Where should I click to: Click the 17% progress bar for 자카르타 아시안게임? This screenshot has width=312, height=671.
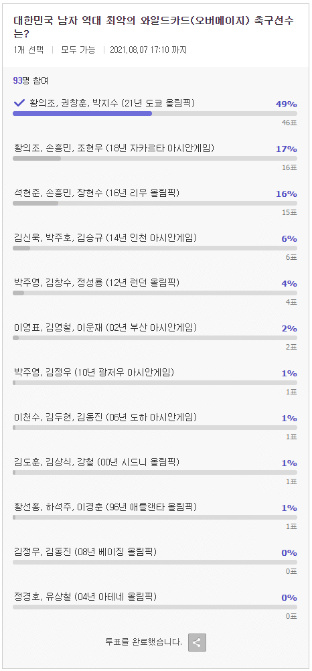[x=155, y=158]
